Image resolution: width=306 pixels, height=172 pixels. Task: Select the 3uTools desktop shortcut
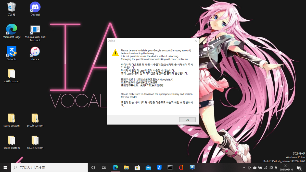11,54
